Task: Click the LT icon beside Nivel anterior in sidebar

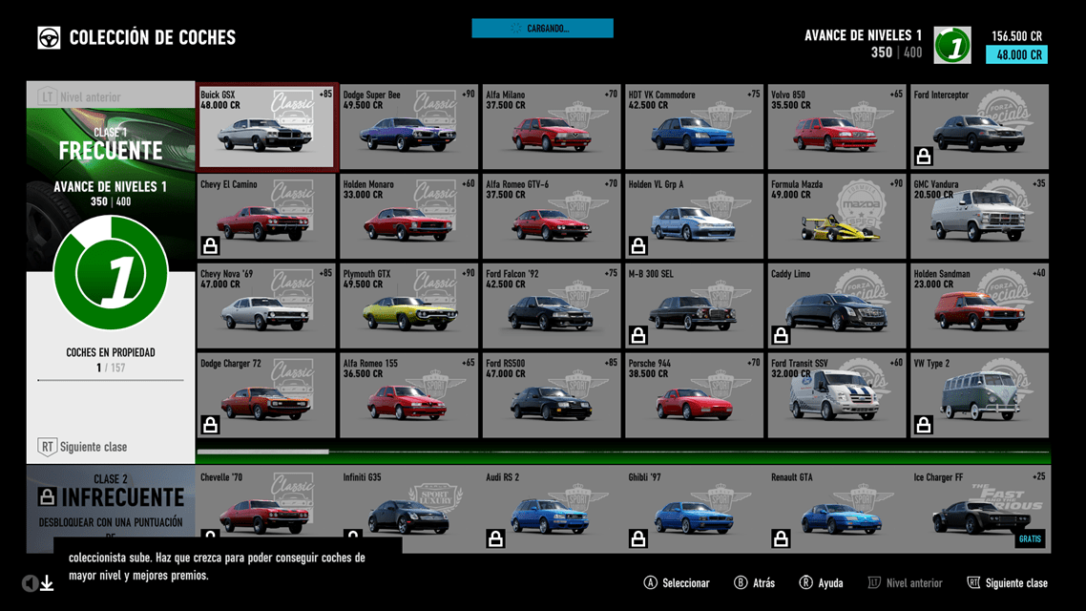Action: (47, 97)
